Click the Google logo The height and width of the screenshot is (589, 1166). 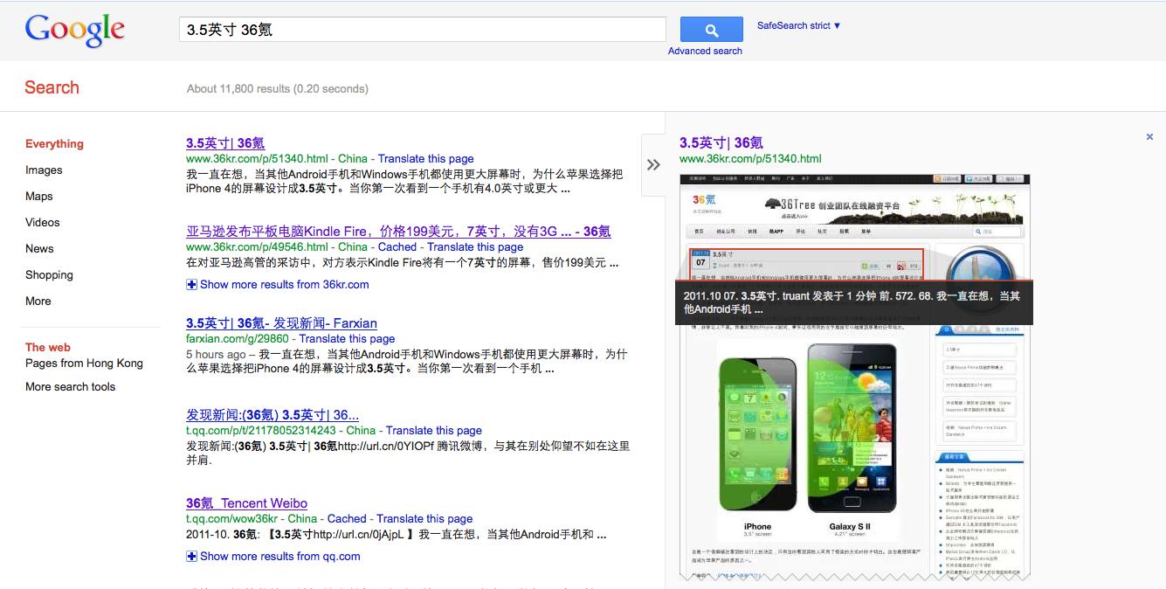(75, 30)
